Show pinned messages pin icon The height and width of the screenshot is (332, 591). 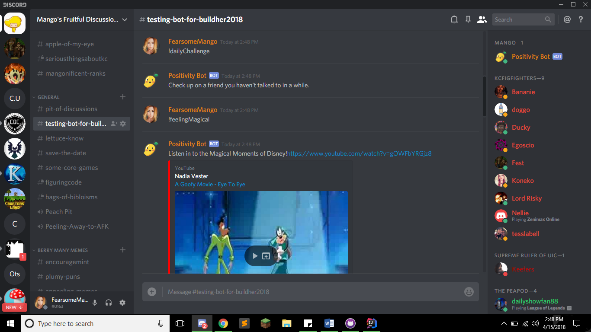468,19
